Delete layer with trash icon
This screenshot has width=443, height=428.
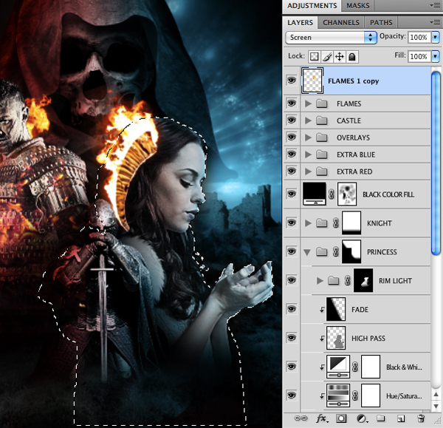pyautogui.click(x=421, y=418)
